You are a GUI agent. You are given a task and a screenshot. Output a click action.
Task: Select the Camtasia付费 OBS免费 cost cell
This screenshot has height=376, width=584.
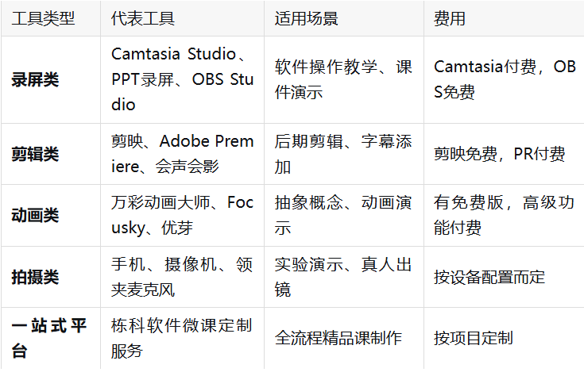[504, 79]
